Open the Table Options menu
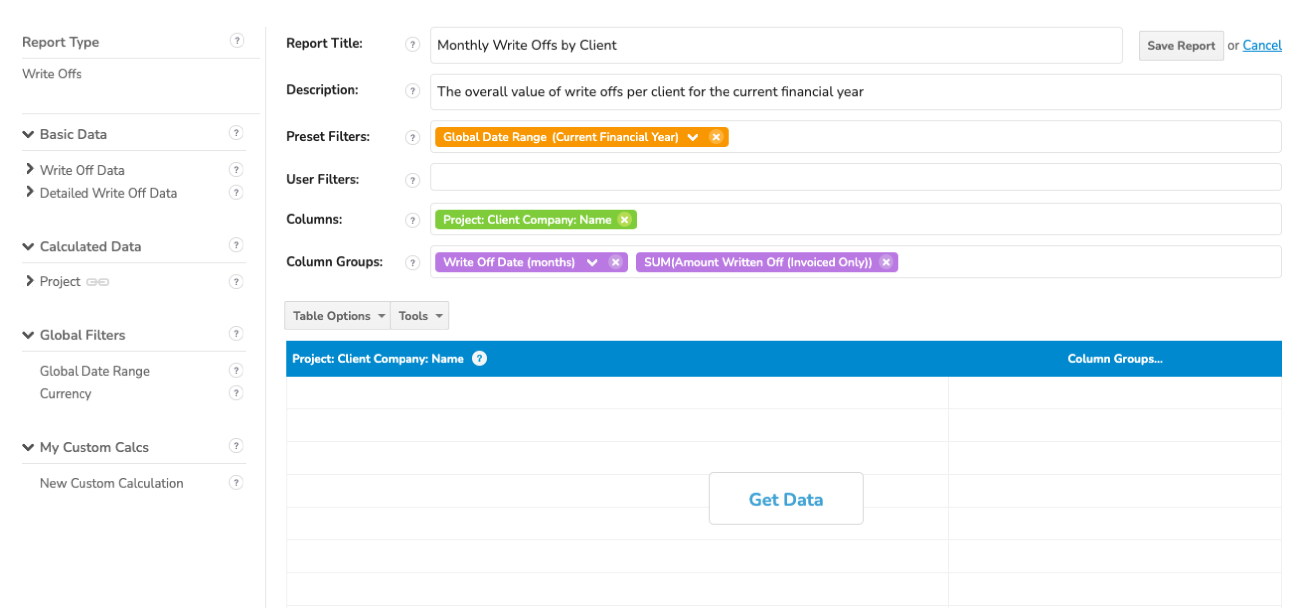 (x=338, y=315)
